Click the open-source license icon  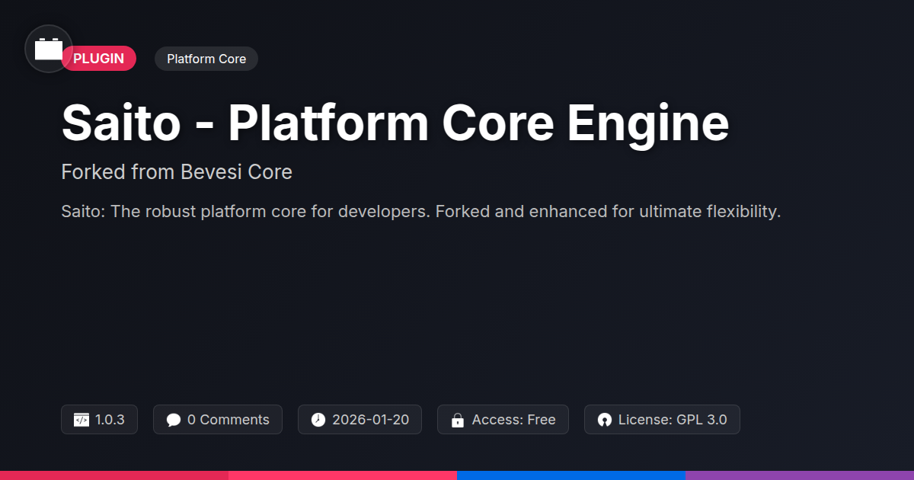point(605,420)
